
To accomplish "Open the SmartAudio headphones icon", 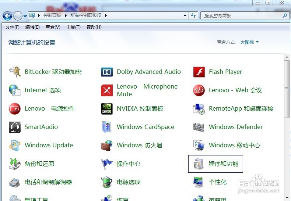I will pyautogui.click(x=15, y=127).
